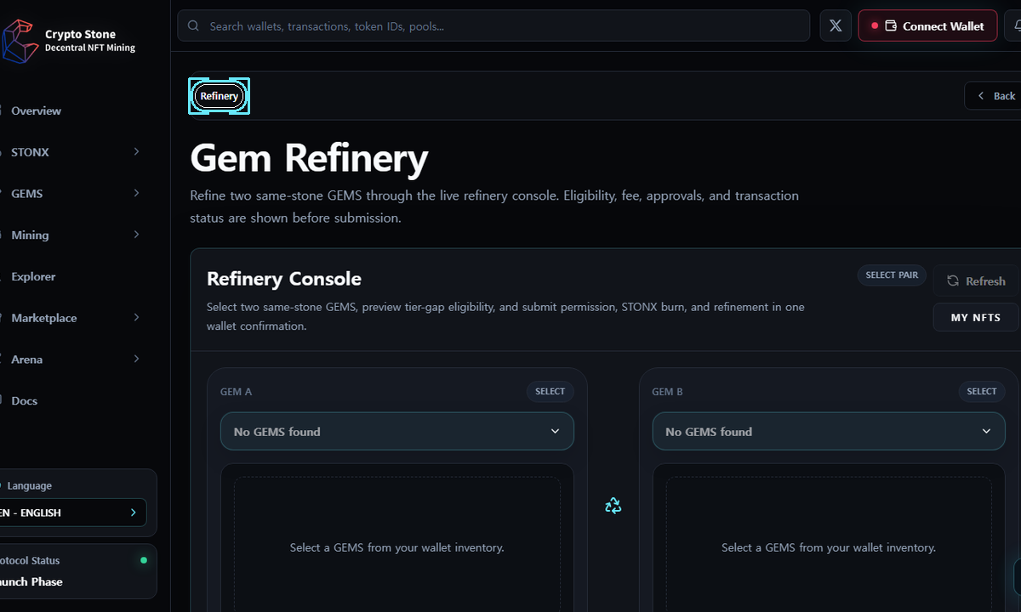Screen dimensions: 1021x612
Task: Click the GEM B SELECT badge
Action: tap(982, 391)
